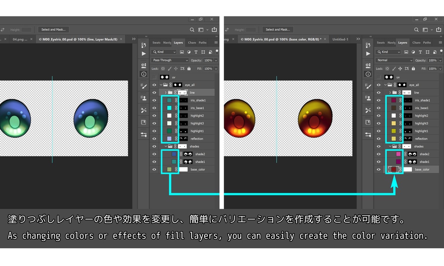
Task: Open the Clone Source stamp icon beside the blue-eye canvas
Action: point(144,98)
